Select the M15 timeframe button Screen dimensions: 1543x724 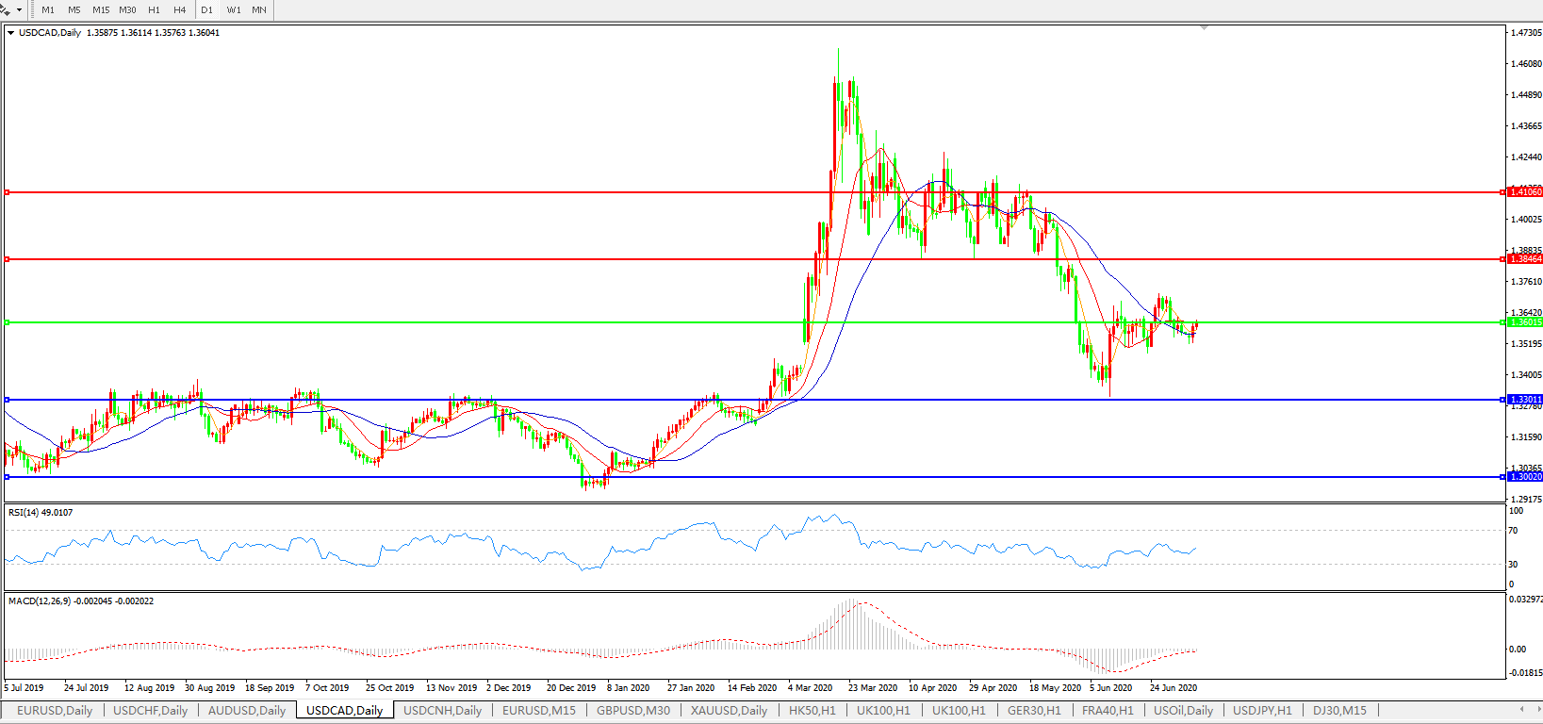point(101,10)
